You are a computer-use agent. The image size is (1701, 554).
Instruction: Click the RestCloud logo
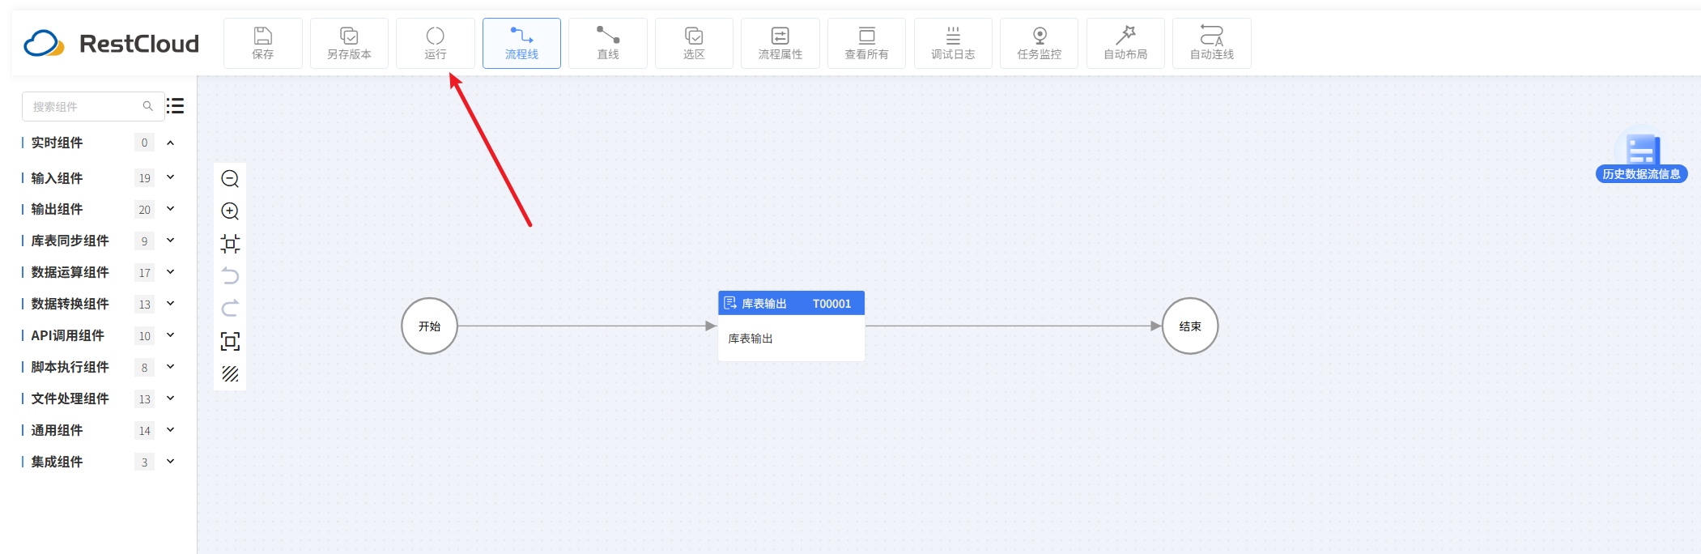111,43
